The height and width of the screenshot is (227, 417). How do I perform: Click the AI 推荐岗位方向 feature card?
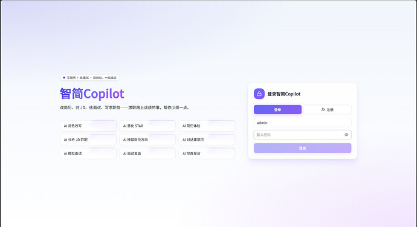pos(147,139)
